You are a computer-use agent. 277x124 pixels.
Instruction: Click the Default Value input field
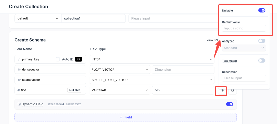click(x=244, y=28)
